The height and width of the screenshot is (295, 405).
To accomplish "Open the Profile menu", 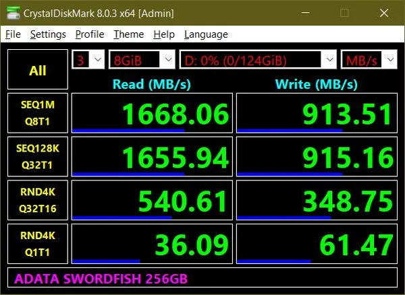I will [90, 34].
